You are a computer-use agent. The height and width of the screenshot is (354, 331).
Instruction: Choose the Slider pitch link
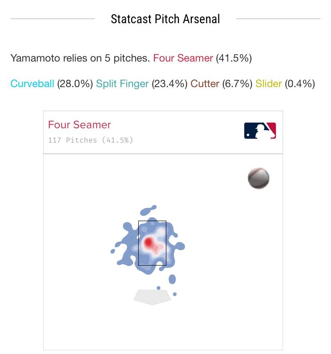pyautogui.click(x=269, y=84)
